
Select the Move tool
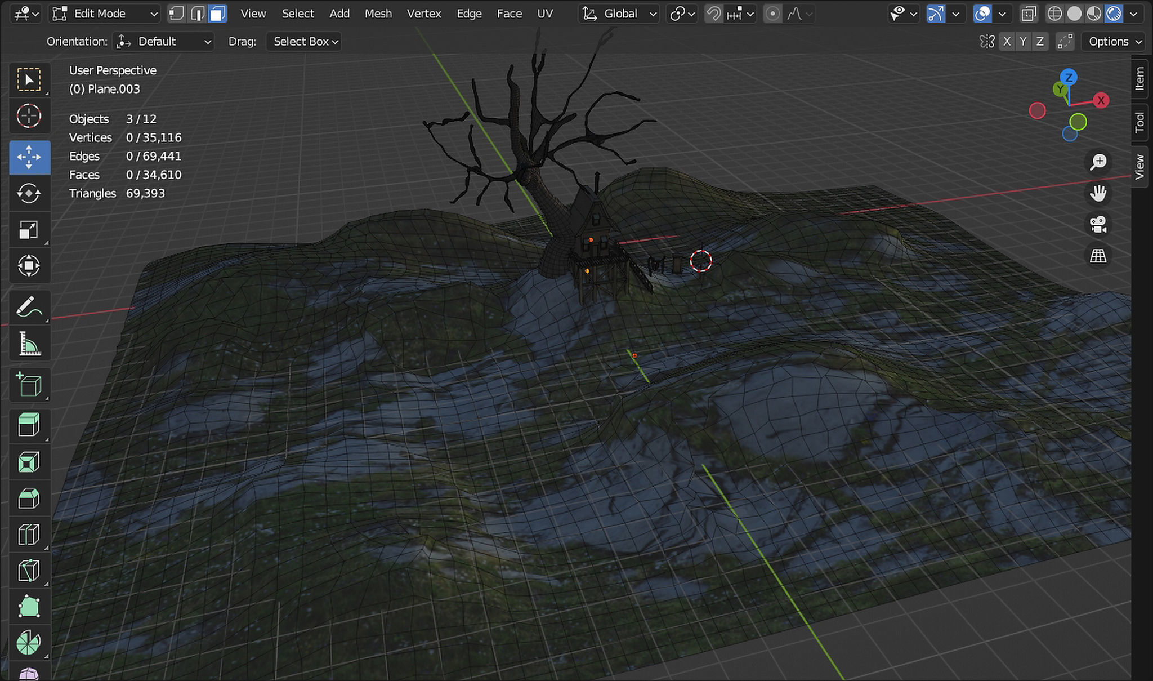[29, 157]
